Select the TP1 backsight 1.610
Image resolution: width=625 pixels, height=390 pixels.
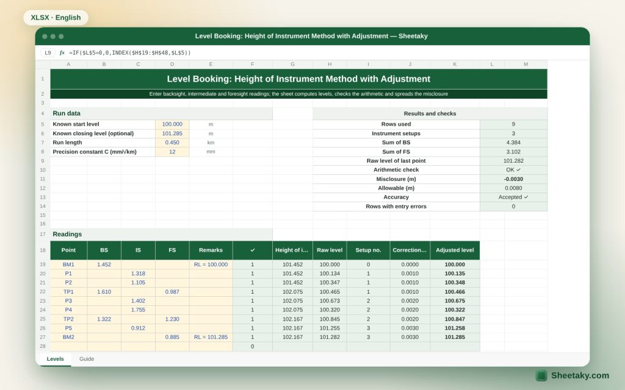click(104, 292)
